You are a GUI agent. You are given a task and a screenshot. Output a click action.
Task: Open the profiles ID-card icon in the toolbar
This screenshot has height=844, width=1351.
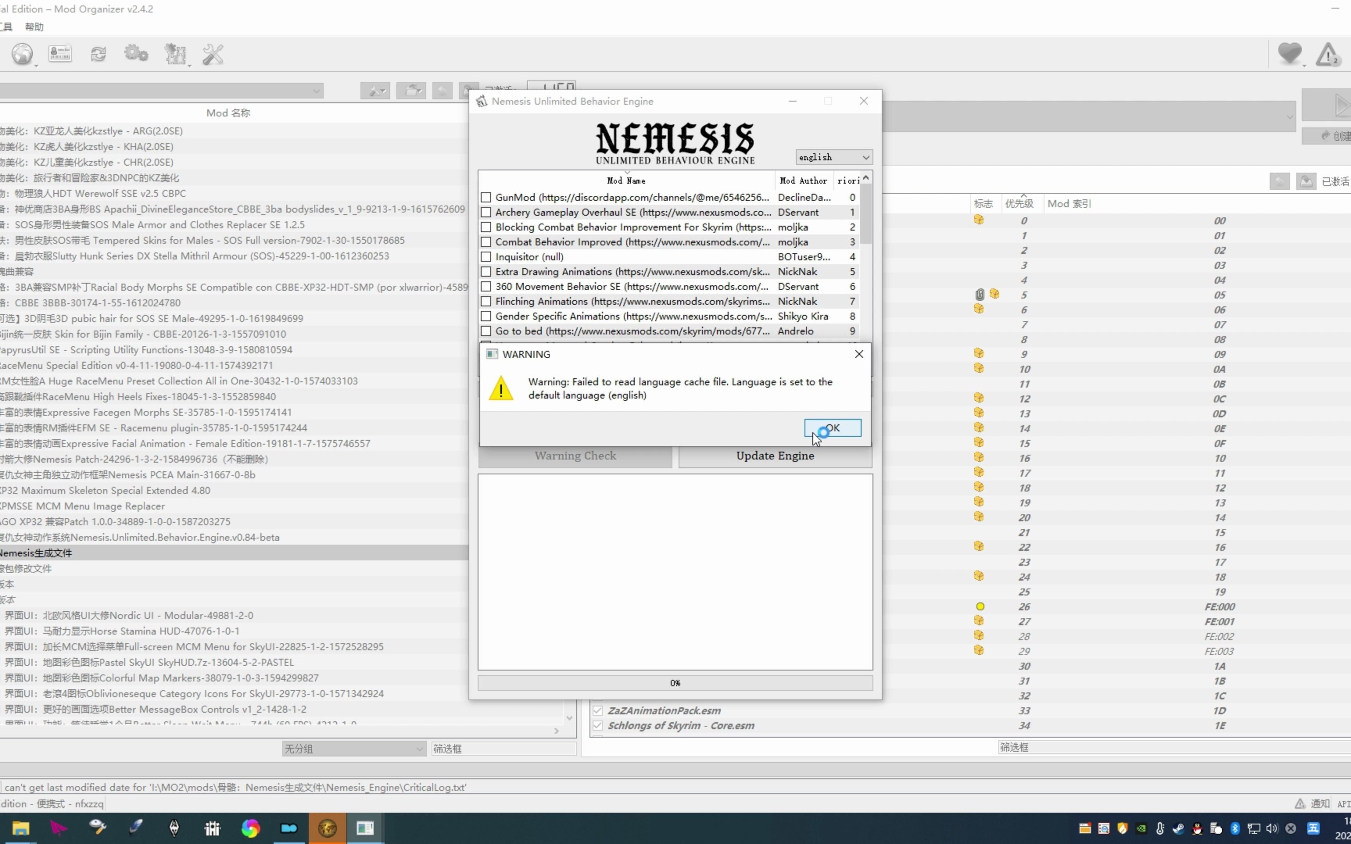pyautogui.click(x=60, y=54)
